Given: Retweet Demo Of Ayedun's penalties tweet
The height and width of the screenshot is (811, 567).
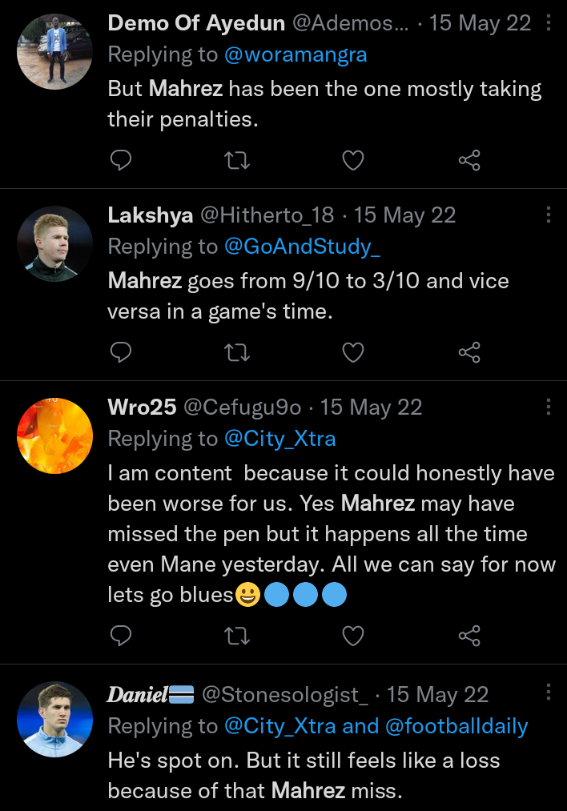Looking at the screenshot, I should (236, 161).
